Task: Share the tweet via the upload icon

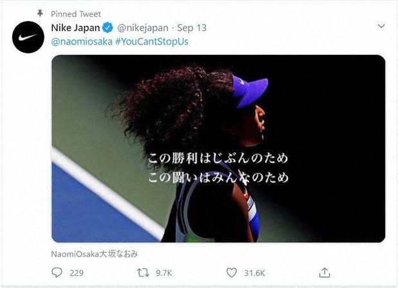Action: pyautogui.click(x=324, y=273)
